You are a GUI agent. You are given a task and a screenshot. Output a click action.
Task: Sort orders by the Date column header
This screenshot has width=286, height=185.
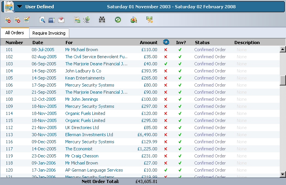click(x=38, y=43)
